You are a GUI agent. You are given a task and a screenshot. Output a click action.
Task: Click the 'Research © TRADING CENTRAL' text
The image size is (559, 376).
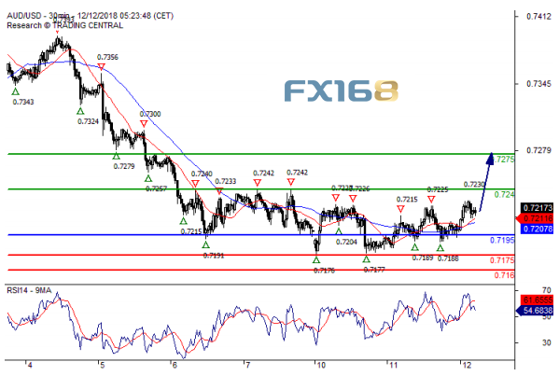[x=65, y=26]
